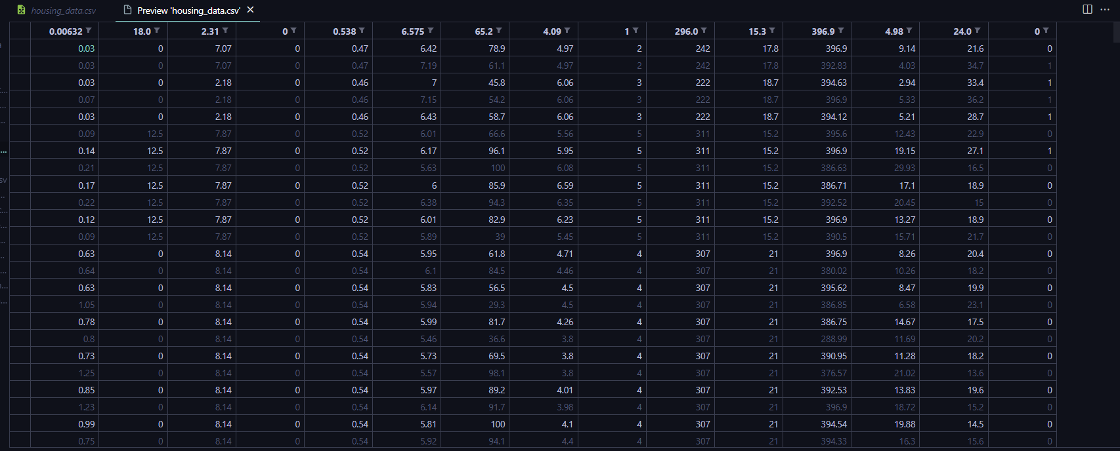Select the cell showing 394.63
1120x451 pixels.
pyautogui.click(x=817, y=83)
